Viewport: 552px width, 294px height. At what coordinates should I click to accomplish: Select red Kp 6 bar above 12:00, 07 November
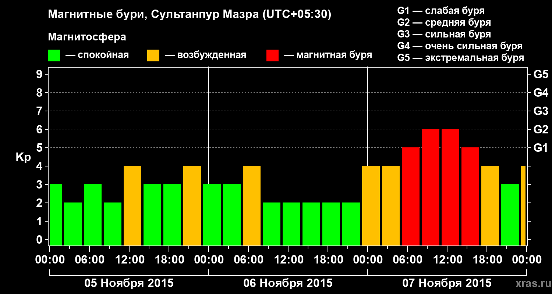450,187
